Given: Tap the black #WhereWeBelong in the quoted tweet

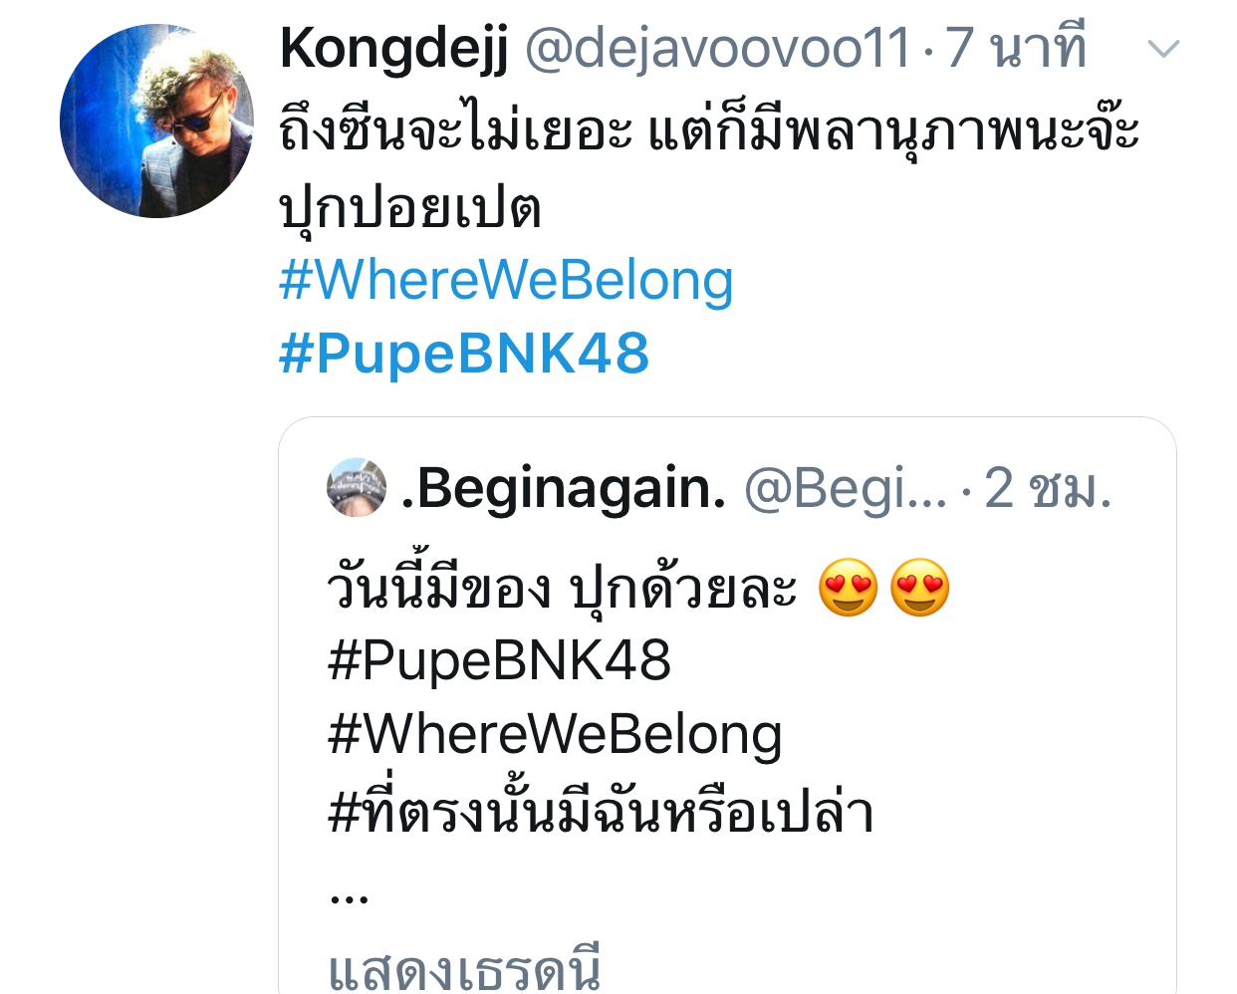Looking at the screenshot, I should click(x=555, y=736).
